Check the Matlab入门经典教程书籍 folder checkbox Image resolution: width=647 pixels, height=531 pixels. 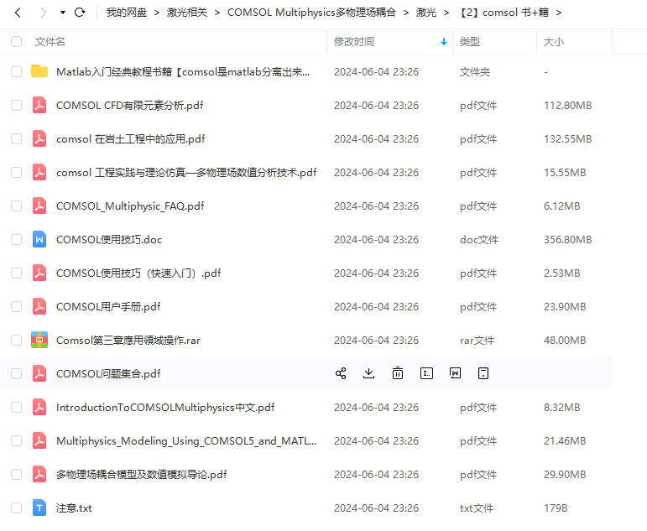click(17, 72)
